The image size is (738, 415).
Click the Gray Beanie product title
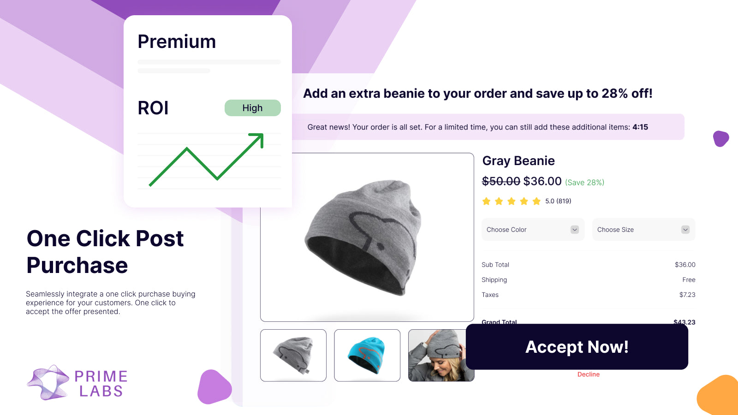click(518, 160)
